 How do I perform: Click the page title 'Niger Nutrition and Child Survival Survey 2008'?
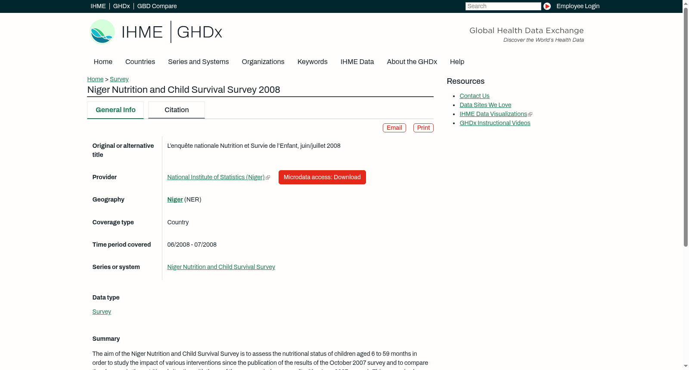[183, 90]
